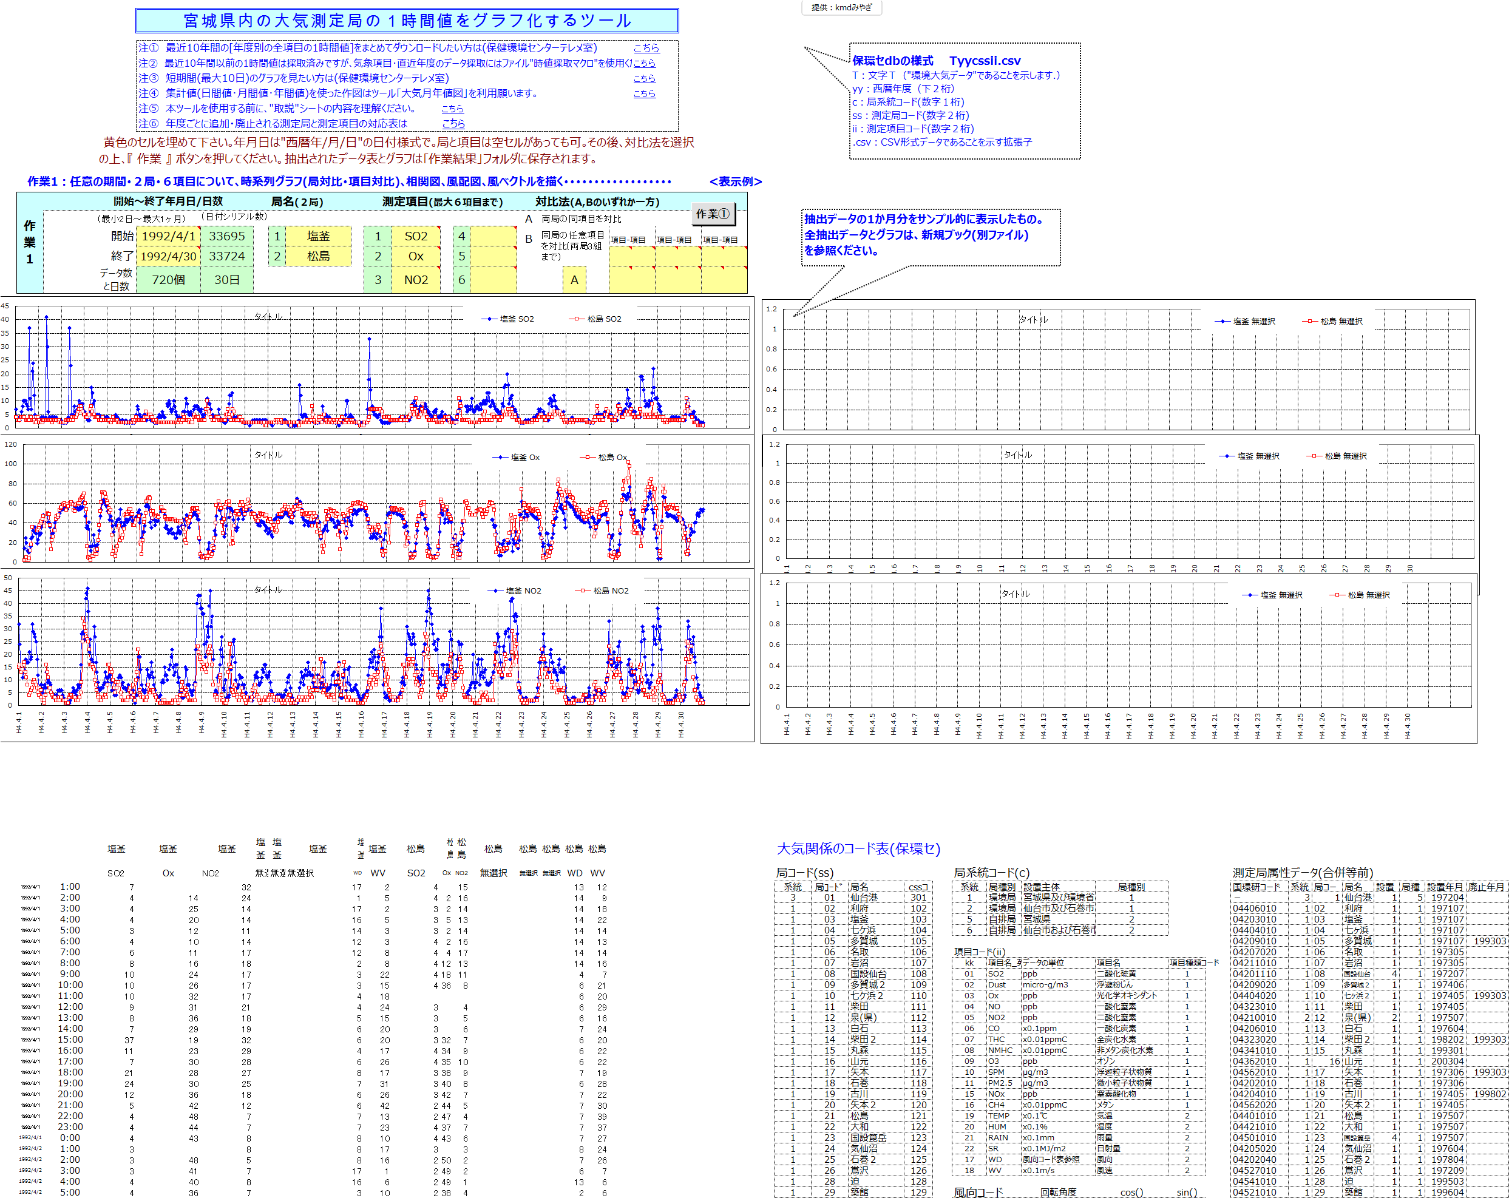Open the こちら link on the 注⑤ line

[x=453, y=109]
